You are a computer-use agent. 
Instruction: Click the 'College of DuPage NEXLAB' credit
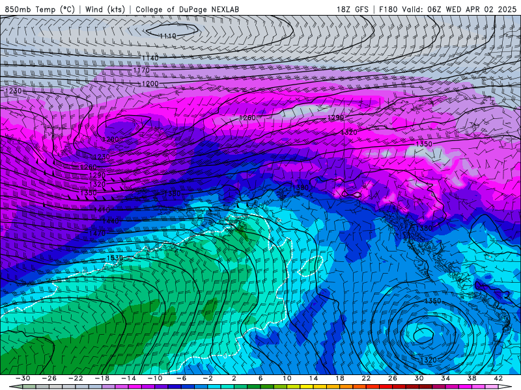[x=187, y=9]
